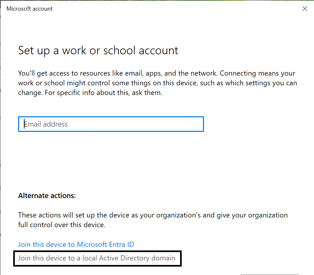Viewport: 314px width, 275px height.
Task: Click the Email address input field
Action: tap(111, 124)
